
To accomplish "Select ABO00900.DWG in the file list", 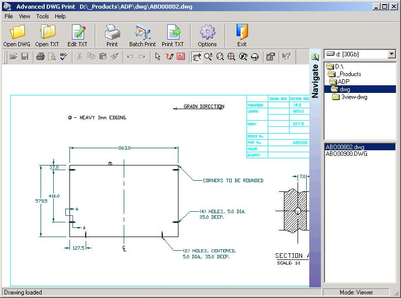I will [346, 154].
